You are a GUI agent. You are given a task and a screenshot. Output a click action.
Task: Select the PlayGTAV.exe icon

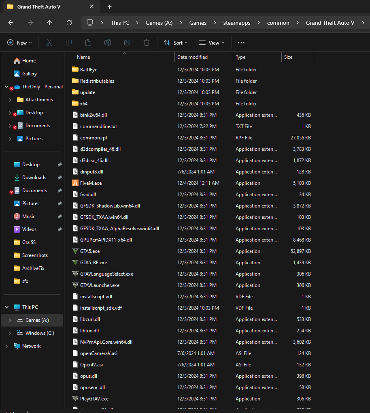75,399
